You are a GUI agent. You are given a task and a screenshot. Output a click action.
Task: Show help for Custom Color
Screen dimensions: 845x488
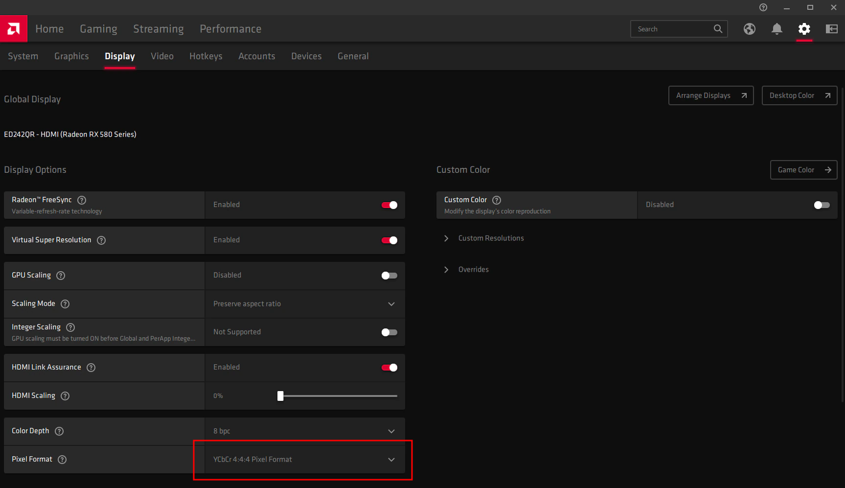point(497,200)
